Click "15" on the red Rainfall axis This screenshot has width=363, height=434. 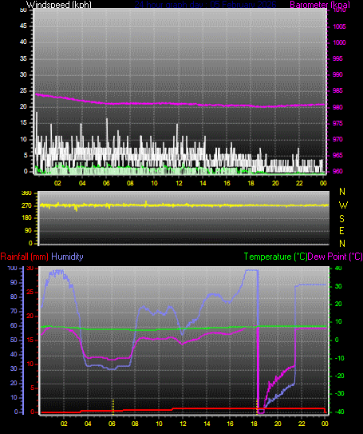[30, 340]
